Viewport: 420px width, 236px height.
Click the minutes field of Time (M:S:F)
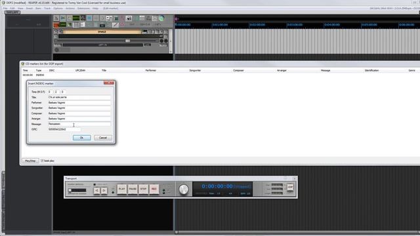[x=51, y=92]
